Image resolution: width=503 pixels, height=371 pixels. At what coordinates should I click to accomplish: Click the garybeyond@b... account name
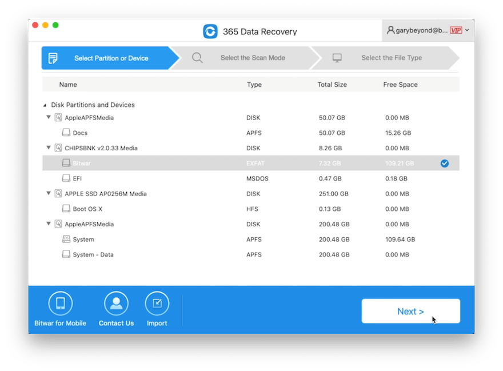[x=421, y=30]
